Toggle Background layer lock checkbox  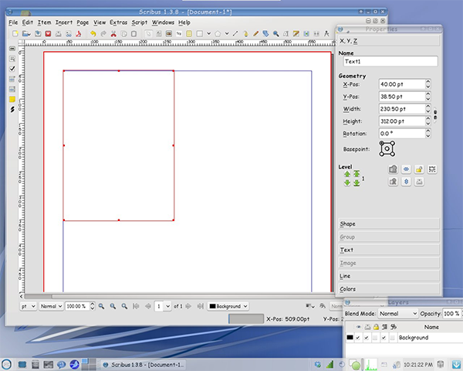[x=375, y=338]
